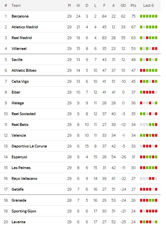Click the GD column header
The height and width of the screenshot is (230, 166).
[123, 6]
